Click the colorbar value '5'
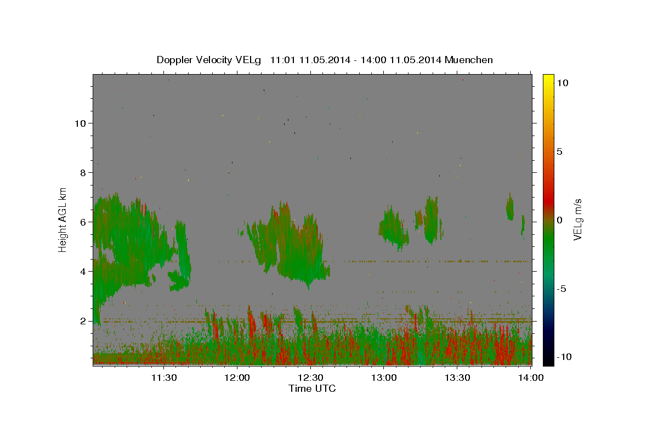This screenshot has width=658, height=439. coord(559,151)
